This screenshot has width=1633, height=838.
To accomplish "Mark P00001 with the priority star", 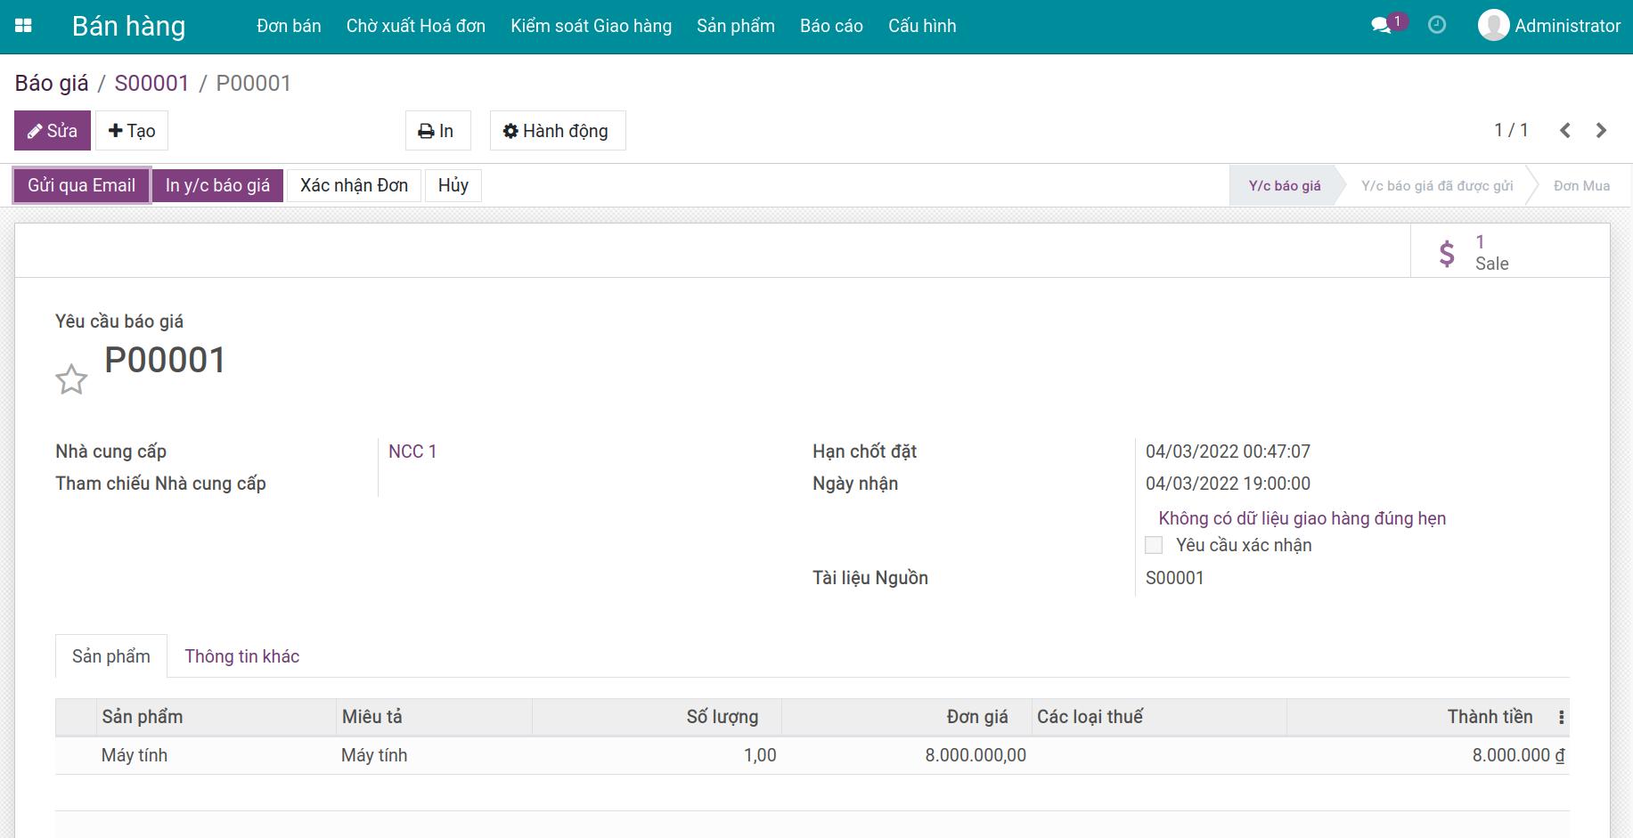I will click(71, 379).
